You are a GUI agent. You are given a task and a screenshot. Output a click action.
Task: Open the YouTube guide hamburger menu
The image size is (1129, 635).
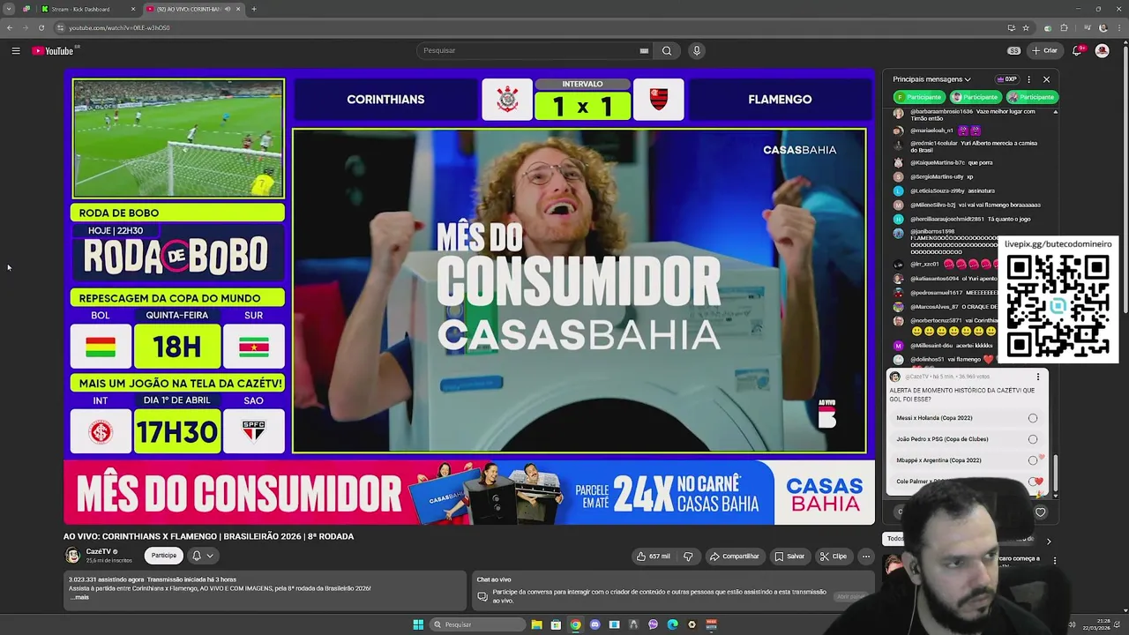click(x=16, y=50)
